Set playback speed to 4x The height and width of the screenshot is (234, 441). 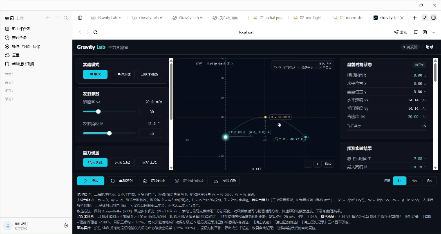[x=414, y=181]
